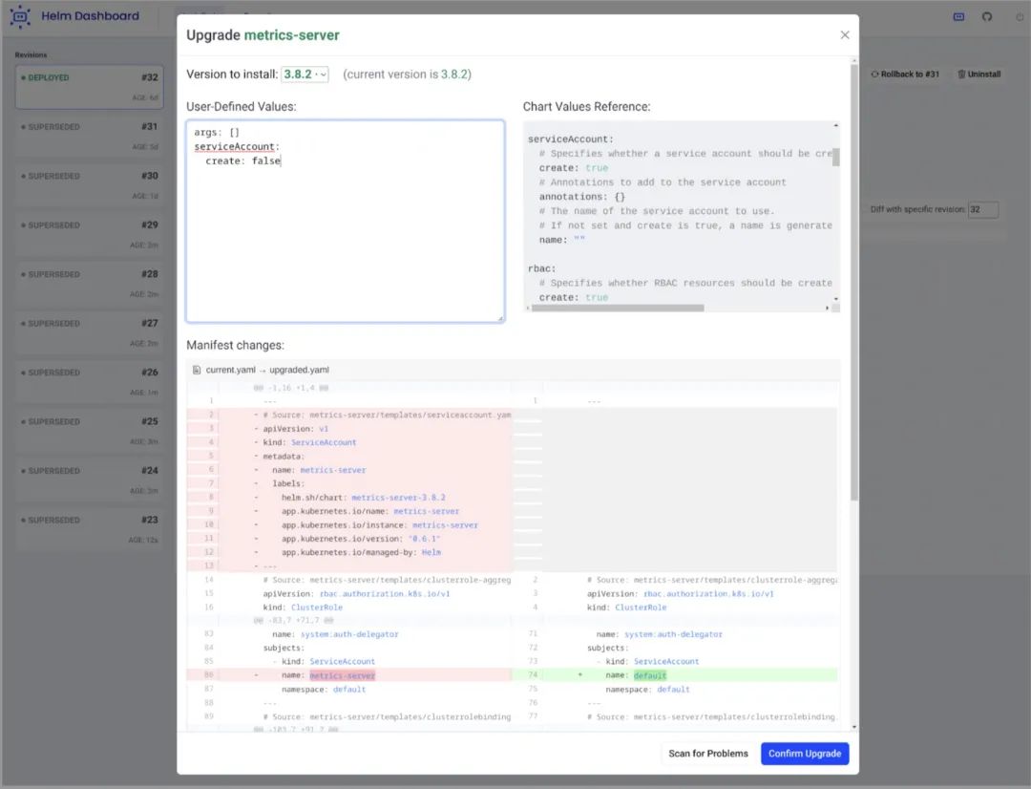Click Scan for Problems button
The height and width of the screenshot is (789, 1031).
pyautogui.click(x=708, y=754)
